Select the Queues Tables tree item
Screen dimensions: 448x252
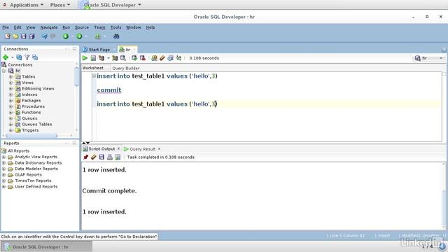[37, 125]
